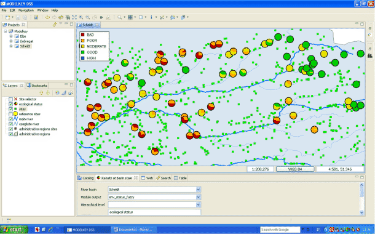Click the import map toolbar icon

(36, 17)
